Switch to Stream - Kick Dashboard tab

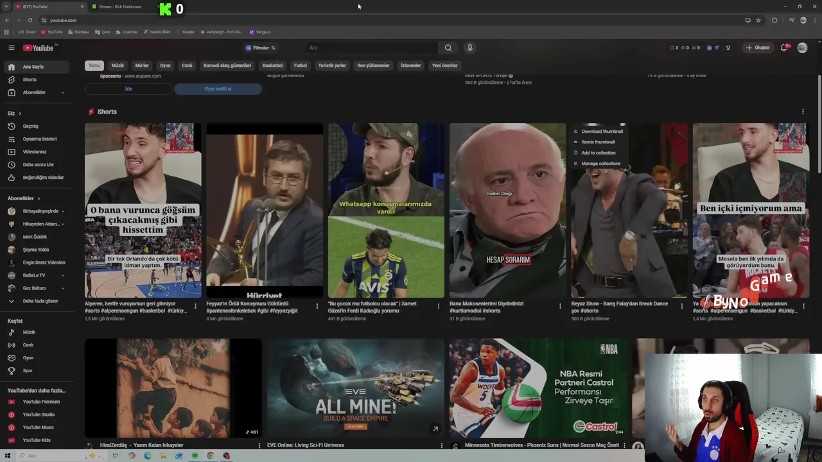120,6
